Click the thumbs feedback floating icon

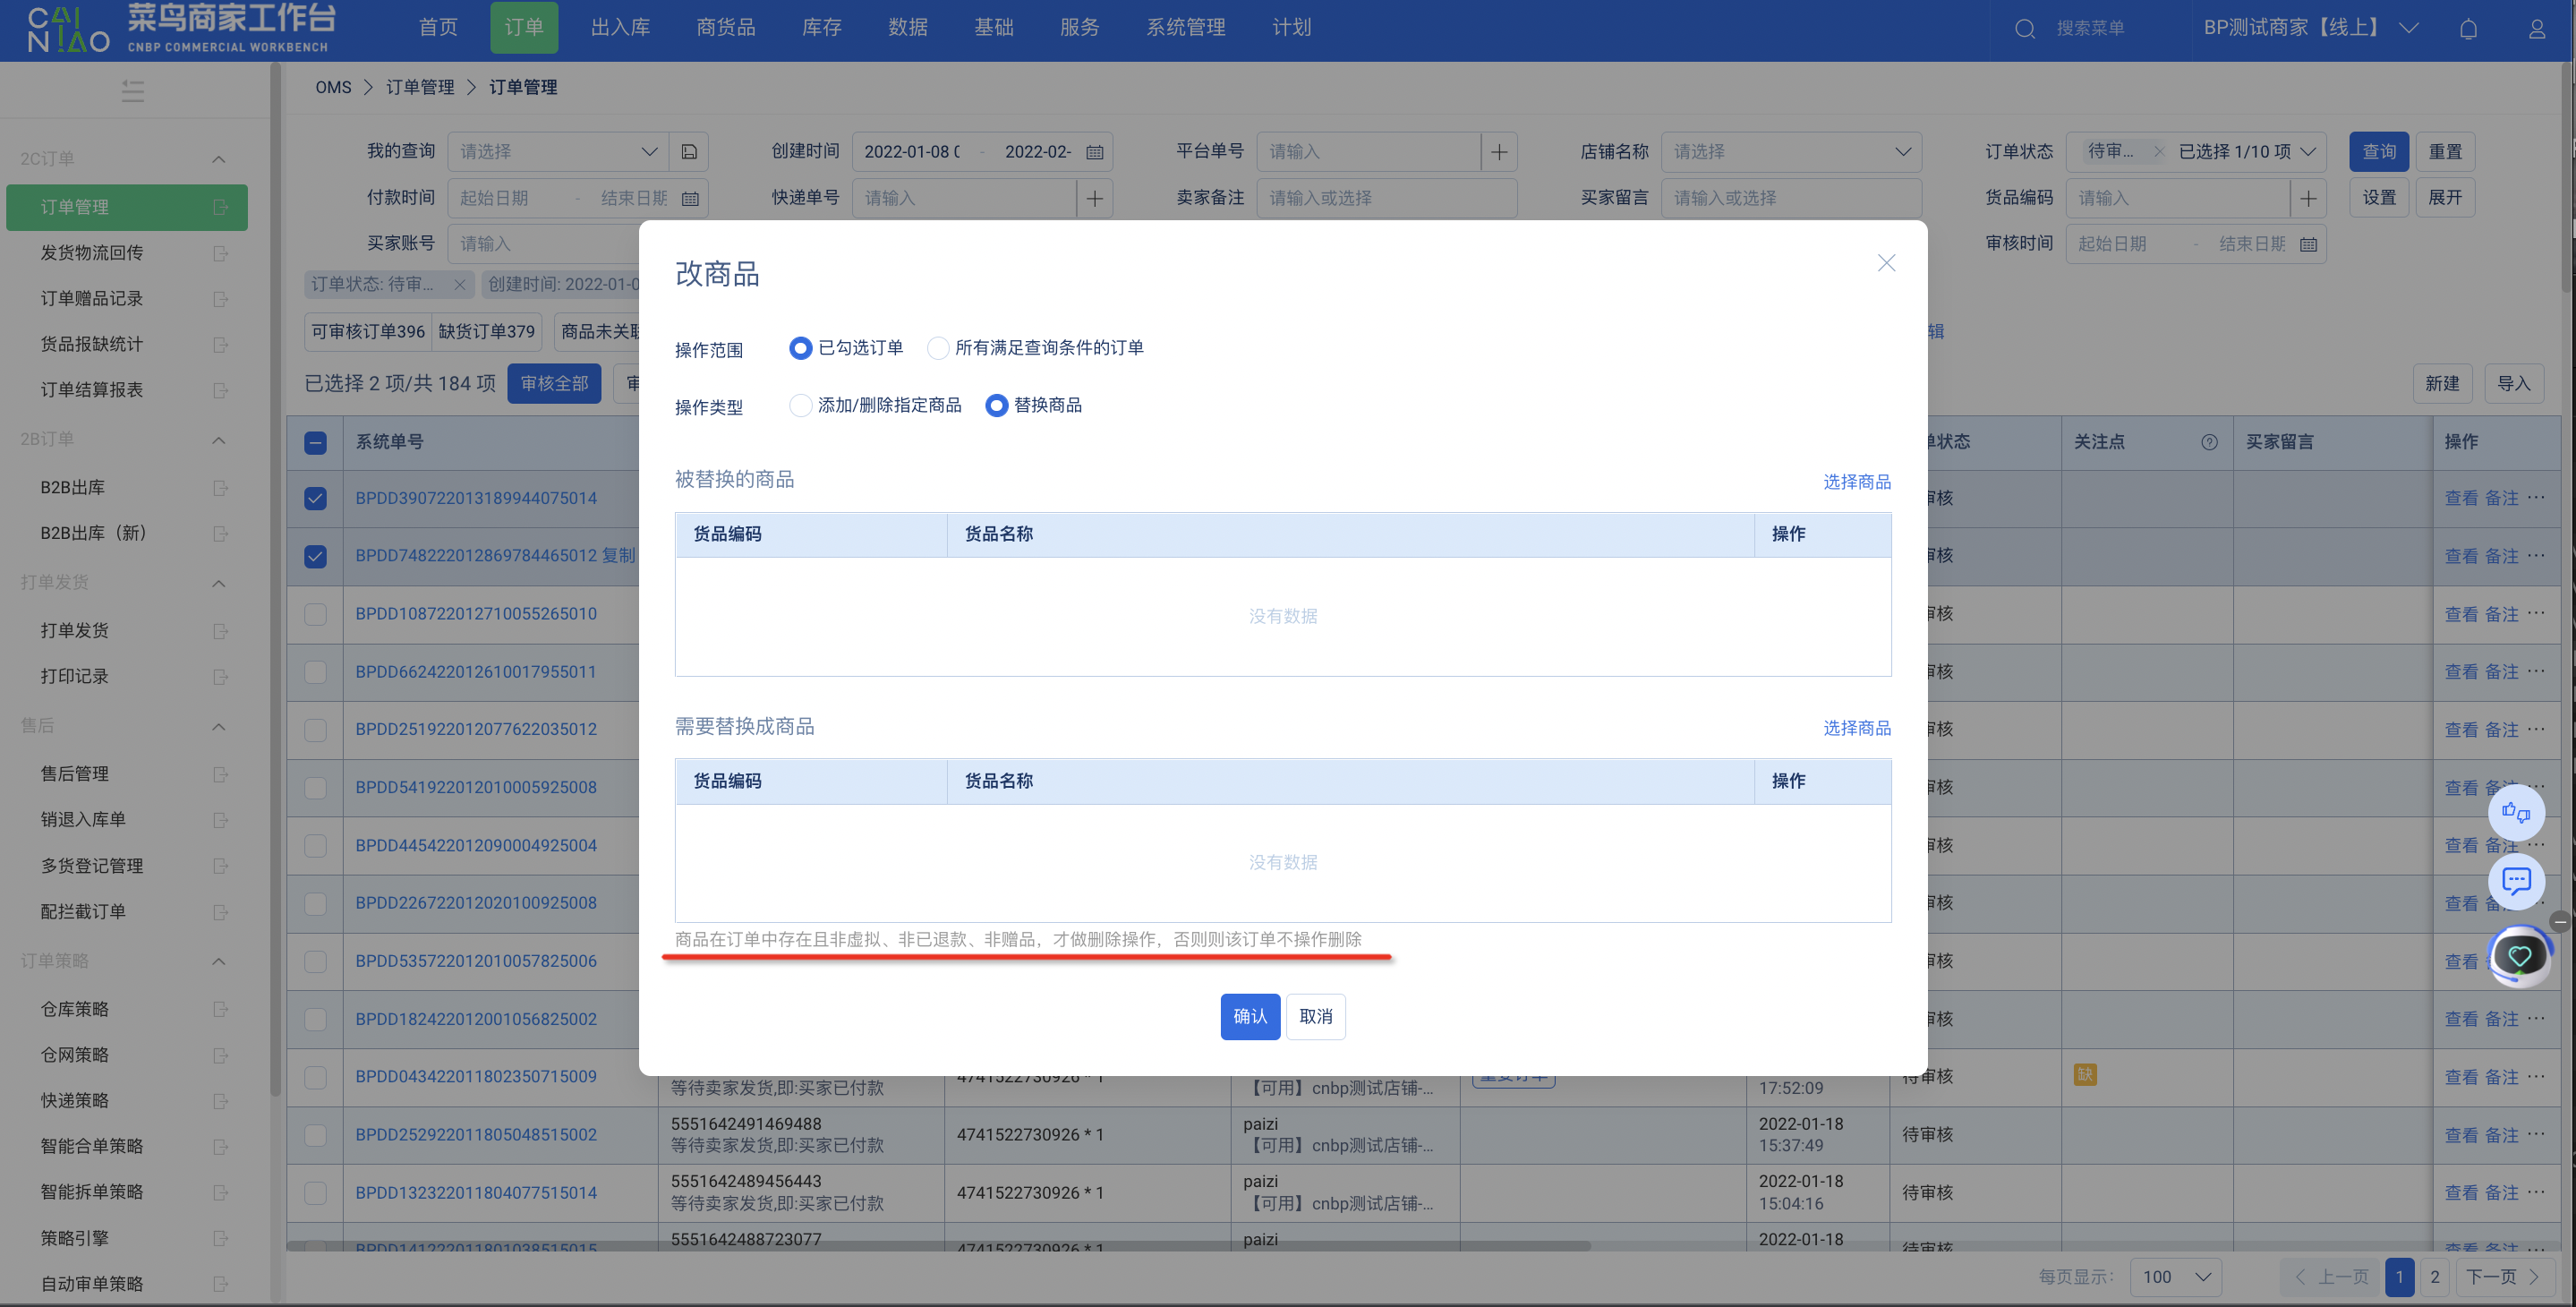pos(2516,812)
